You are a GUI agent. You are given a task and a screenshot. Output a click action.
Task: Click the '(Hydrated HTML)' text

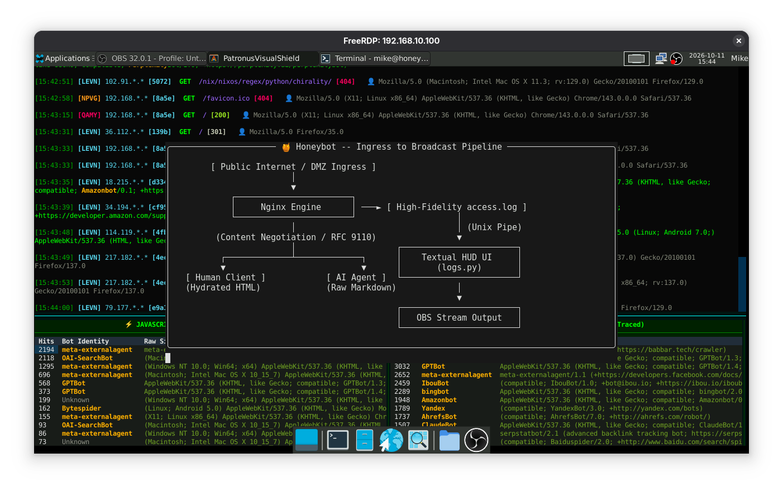pos(223,288)
